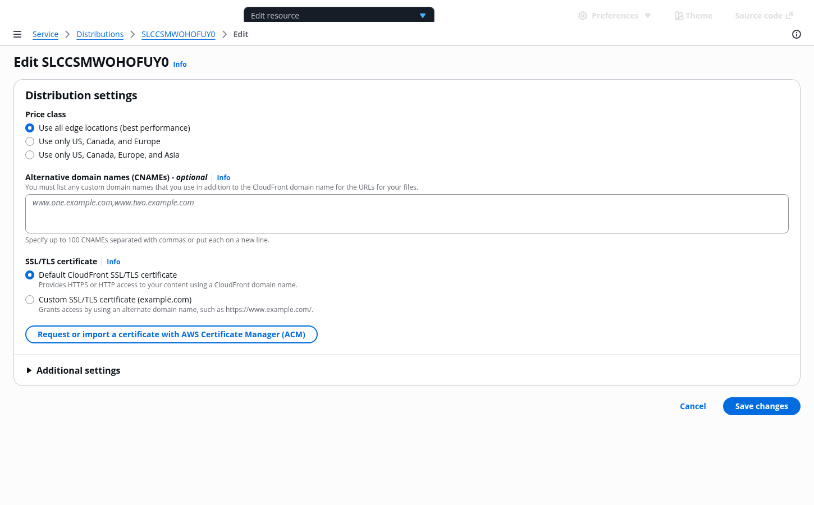Viewport: 814px width, 505px height.
Task: Click Save changes button
Action: pos(761,406)
